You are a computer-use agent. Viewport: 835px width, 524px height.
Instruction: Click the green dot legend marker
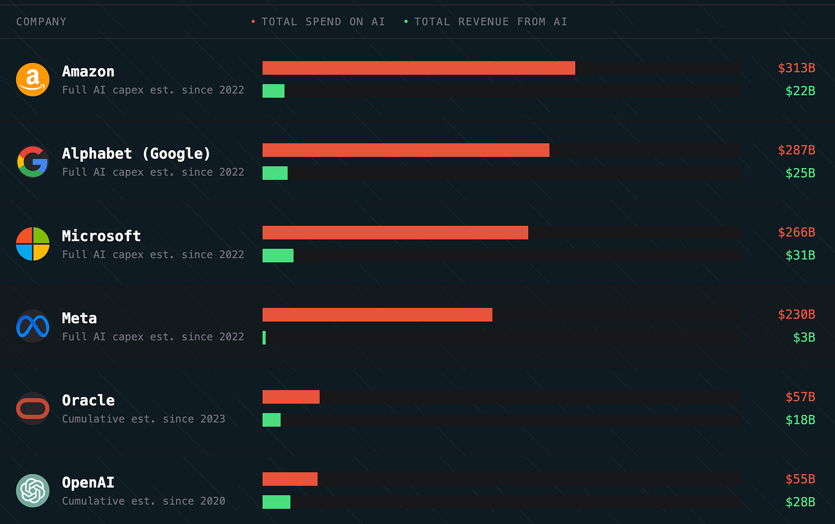coord(406,22)
